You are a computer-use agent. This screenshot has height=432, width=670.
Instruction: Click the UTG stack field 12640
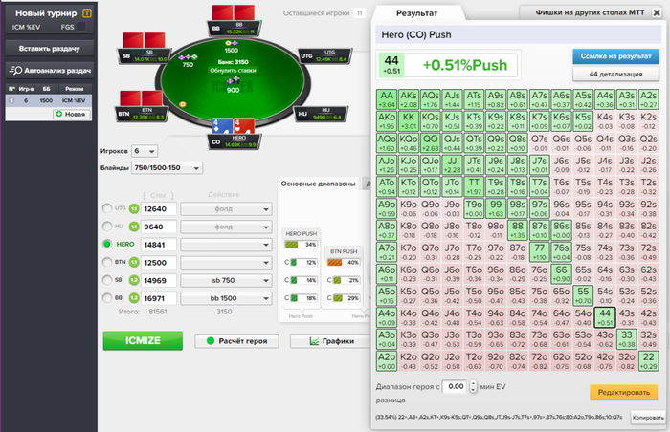[159, 209]
